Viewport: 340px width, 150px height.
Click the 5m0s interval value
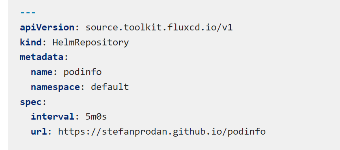click(96, 117)
